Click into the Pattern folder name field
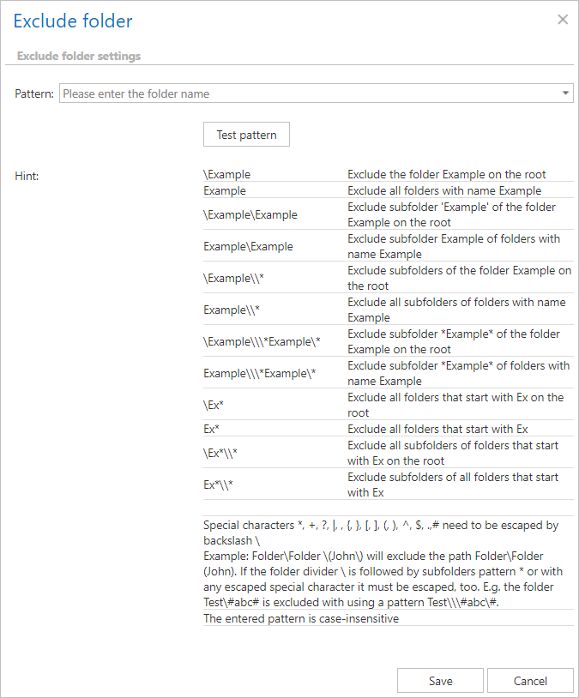Viewport: 579px width, 698px height. (x=309, y=93)
